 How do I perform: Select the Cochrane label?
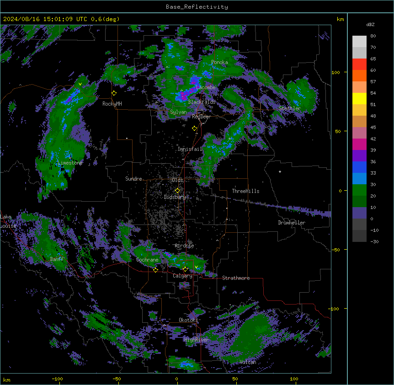pos(147,260)
